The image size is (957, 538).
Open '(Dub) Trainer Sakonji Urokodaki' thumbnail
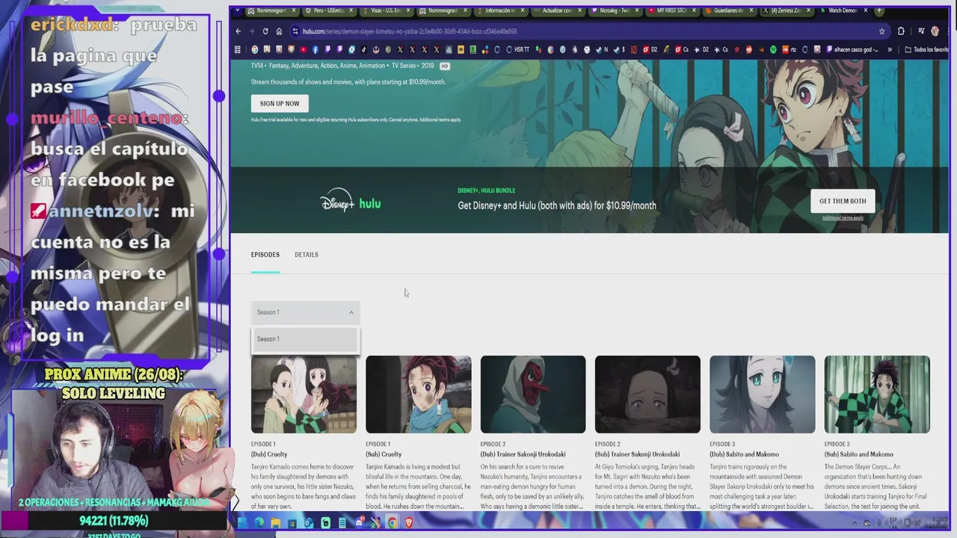tap(533, 395)
